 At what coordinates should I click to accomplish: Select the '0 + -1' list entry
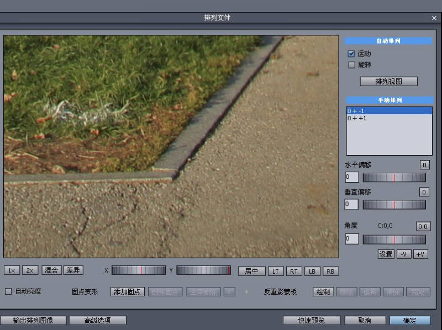pyautogui.click(x=388, y=111)
